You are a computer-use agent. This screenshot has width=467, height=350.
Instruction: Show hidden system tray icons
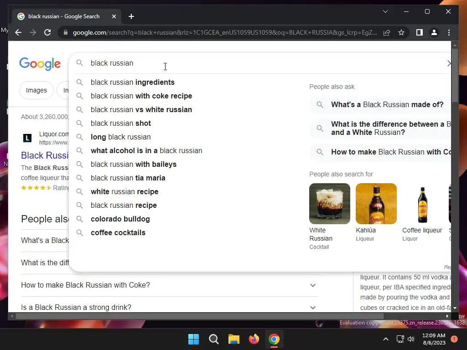click(386, 339)
